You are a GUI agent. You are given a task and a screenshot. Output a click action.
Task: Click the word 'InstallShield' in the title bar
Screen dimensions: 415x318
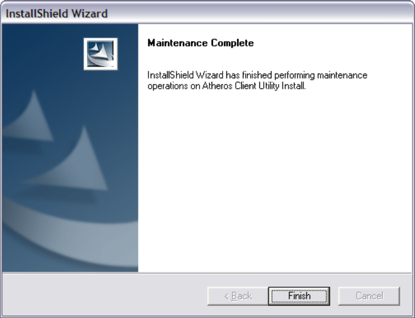[37, 14]
